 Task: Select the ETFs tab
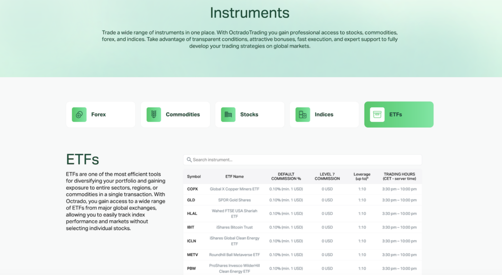(x=399, y=115)
